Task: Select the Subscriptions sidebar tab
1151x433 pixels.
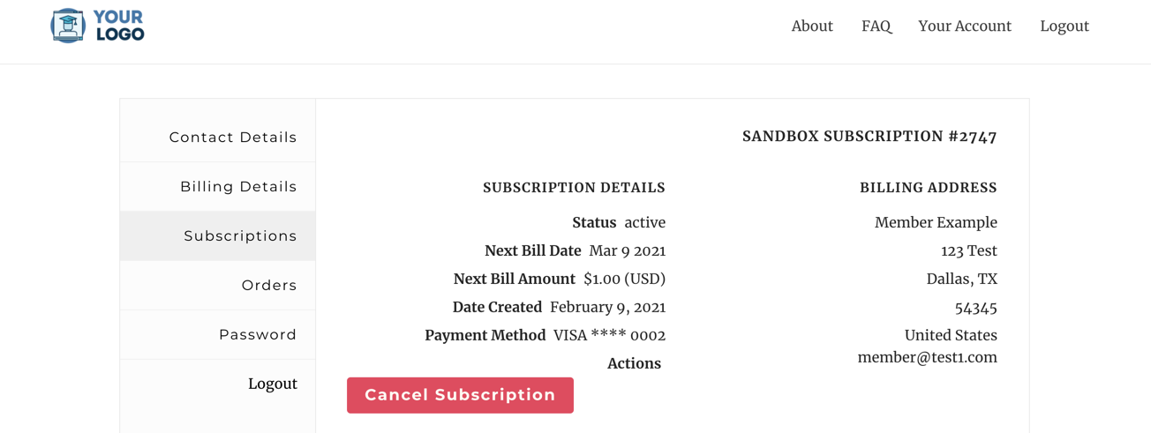Action: [x=218, y=236]
